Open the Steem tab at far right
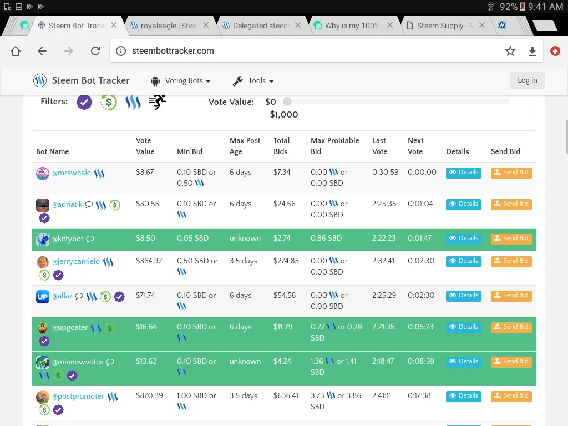This screenshot has height=426, width=568. click(x=502, y=26)
